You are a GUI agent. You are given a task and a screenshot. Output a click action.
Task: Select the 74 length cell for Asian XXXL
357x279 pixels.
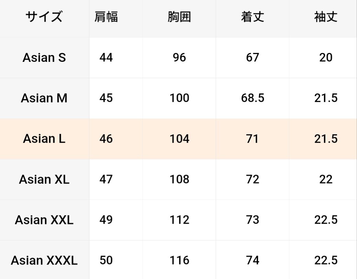[x=252, y=260]
